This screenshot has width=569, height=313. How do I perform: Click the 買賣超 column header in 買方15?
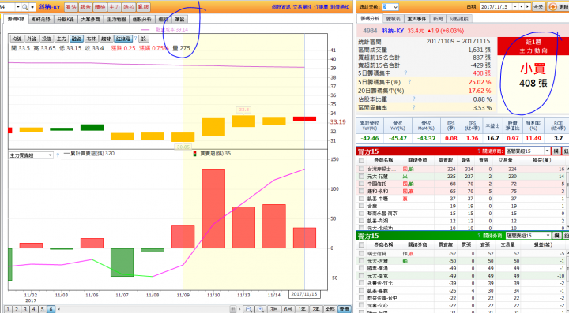[x=445, y=160]
